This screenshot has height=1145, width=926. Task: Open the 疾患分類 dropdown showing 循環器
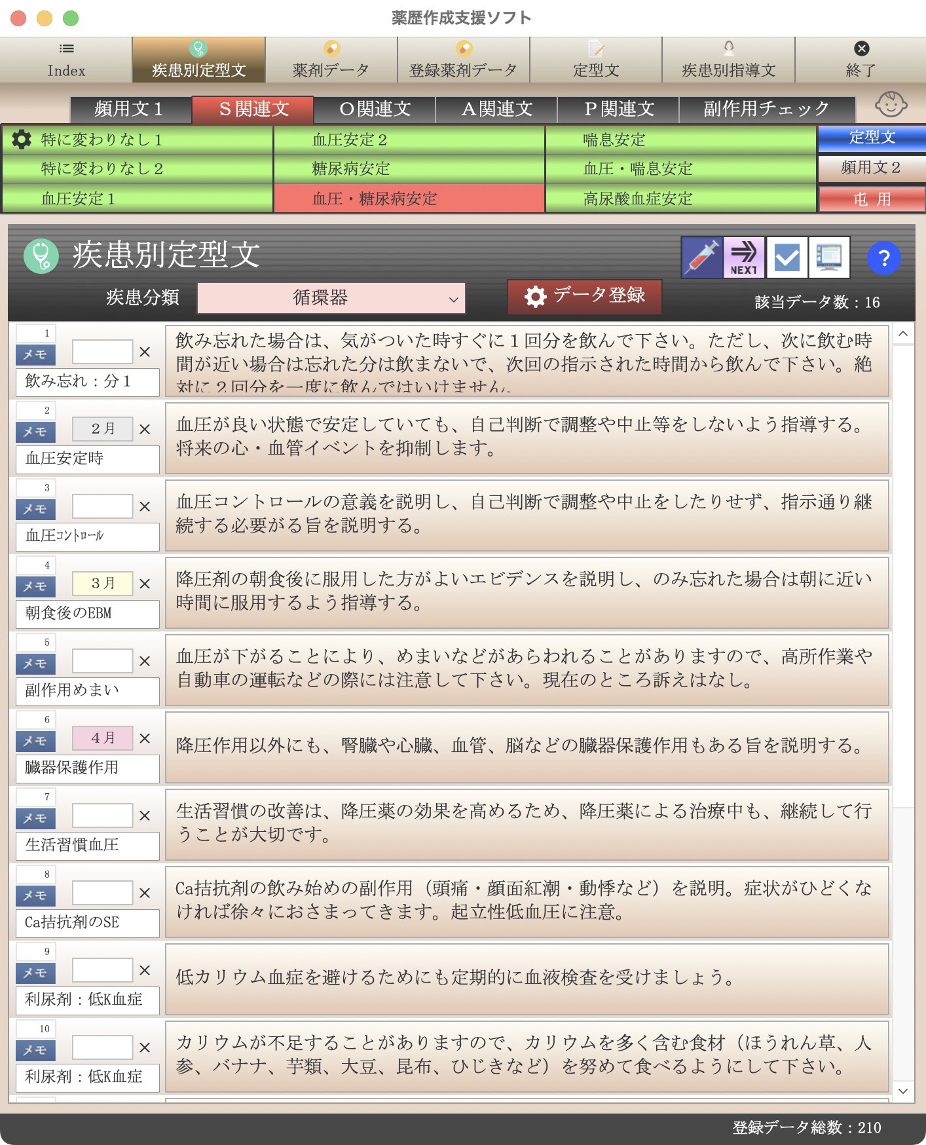tap(331, 298)
